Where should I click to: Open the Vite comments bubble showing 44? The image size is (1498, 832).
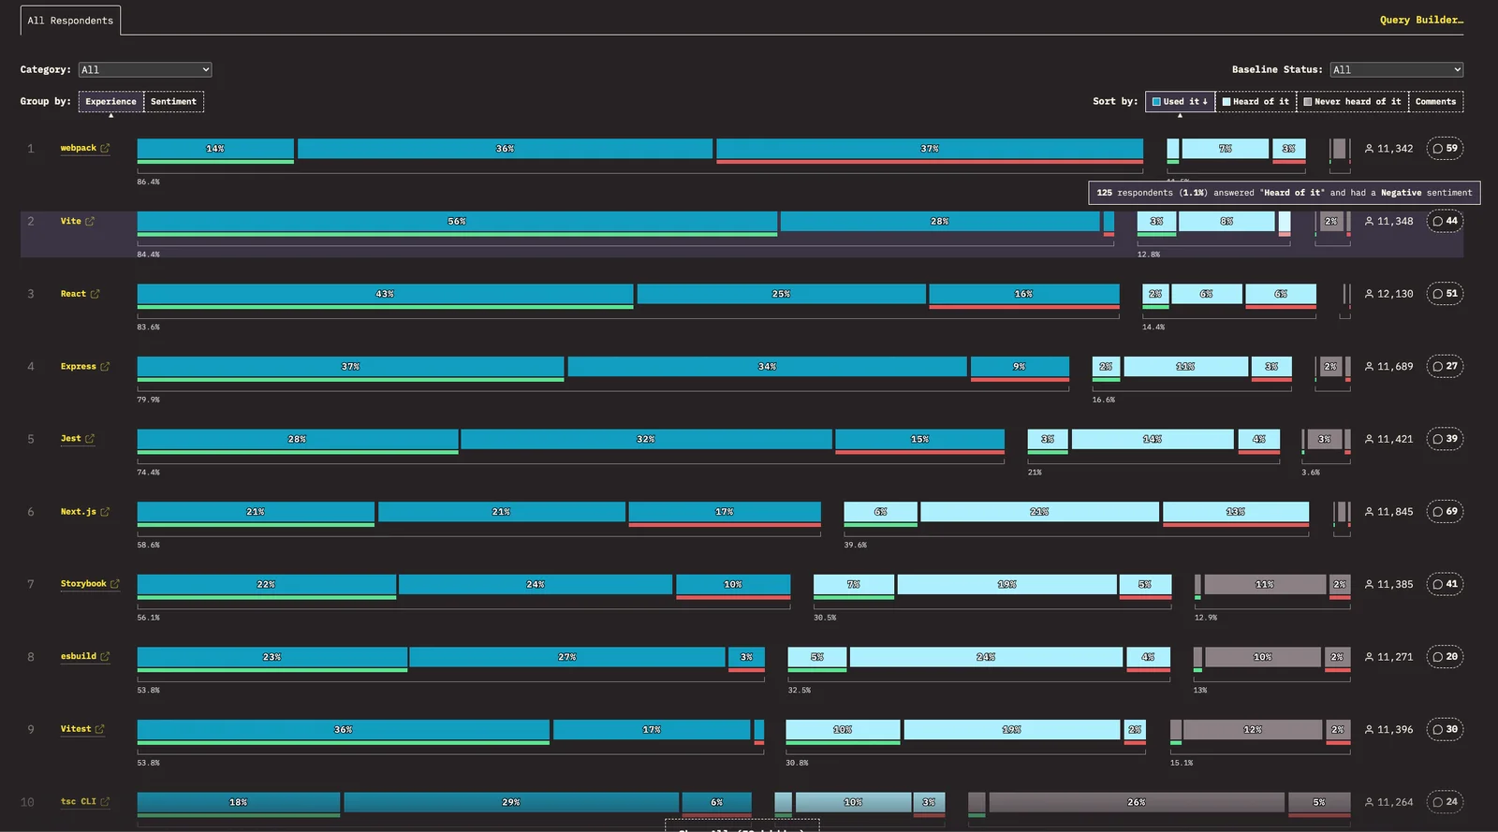coord(1445,221)
